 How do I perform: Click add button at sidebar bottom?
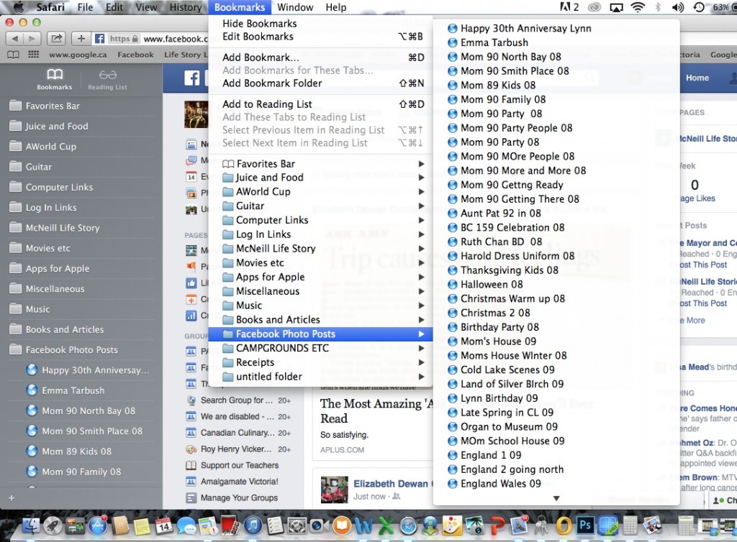(x=12, y=498)
